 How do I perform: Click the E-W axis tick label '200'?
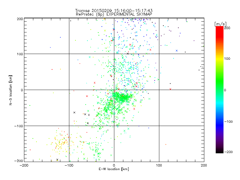[204, 165]
